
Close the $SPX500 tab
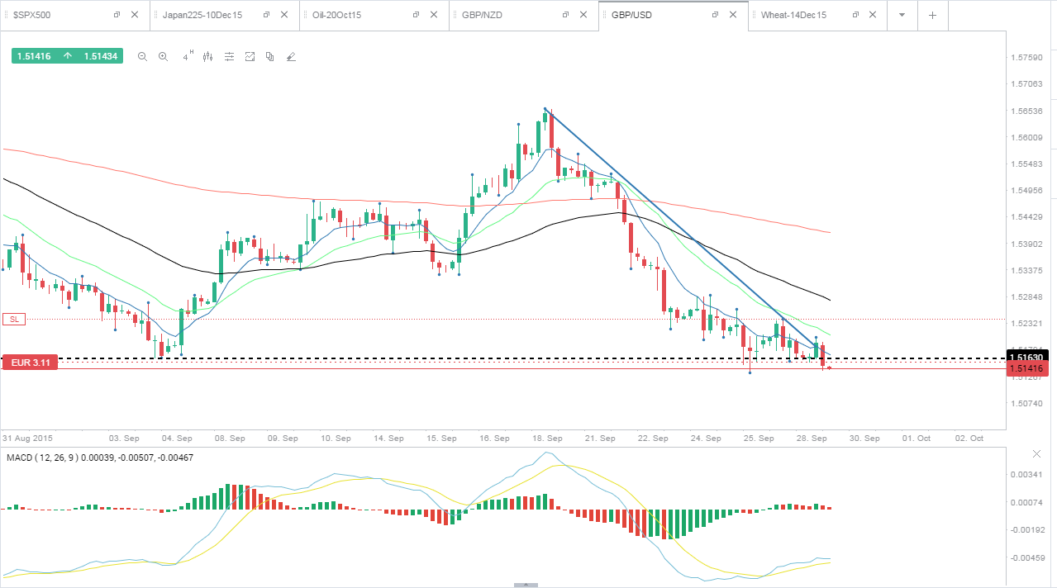coord(135,15)
